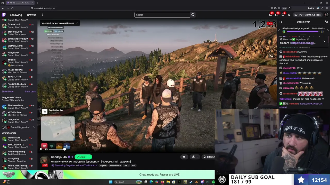Viewport: 330px width, 185px height.
Task: Click the theatre mode overlay icon on video
Action: pos(271,55)
